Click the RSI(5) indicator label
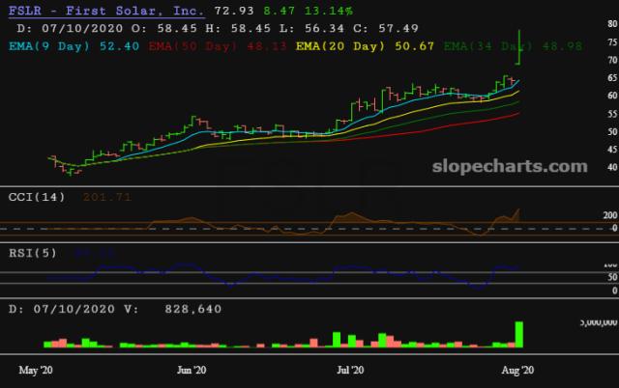Viewport: 619px width, 388px height. click(33, 253)
